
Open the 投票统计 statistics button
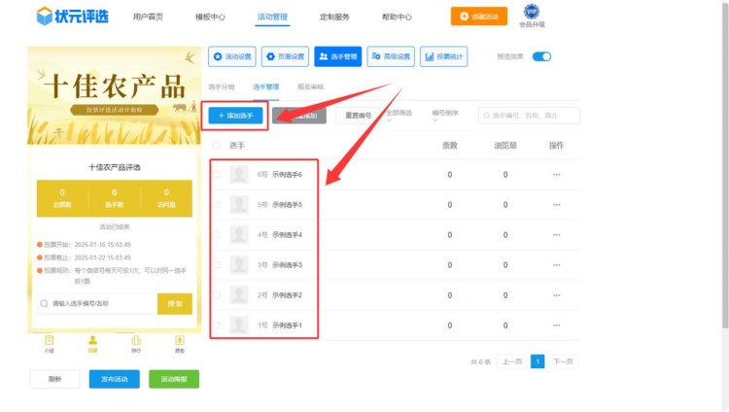coord(444,56)
